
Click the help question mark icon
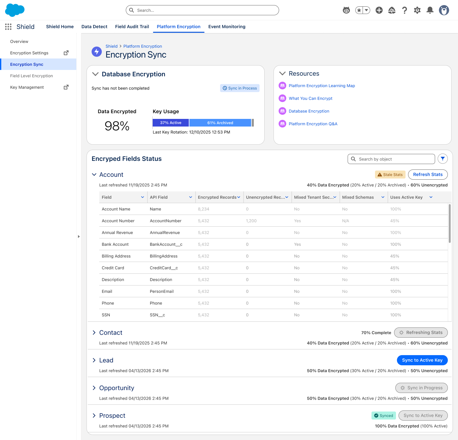coord(405,10)
